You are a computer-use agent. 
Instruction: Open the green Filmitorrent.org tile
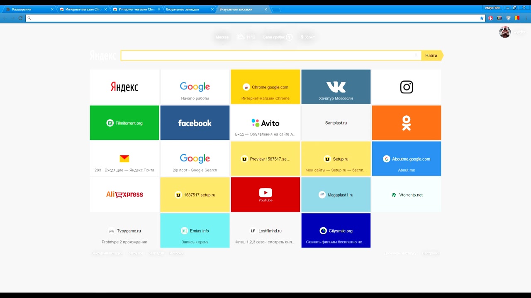point(124,123)
